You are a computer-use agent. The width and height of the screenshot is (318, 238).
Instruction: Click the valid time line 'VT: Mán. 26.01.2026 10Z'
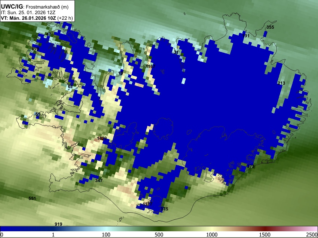pyautogui.click(x=28, y=18)
